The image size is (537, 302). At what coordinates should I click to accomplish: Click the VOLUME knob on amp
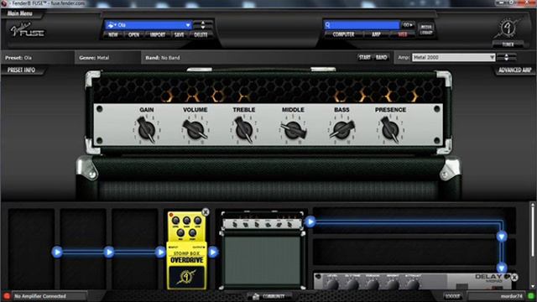[x=196, y=130]
